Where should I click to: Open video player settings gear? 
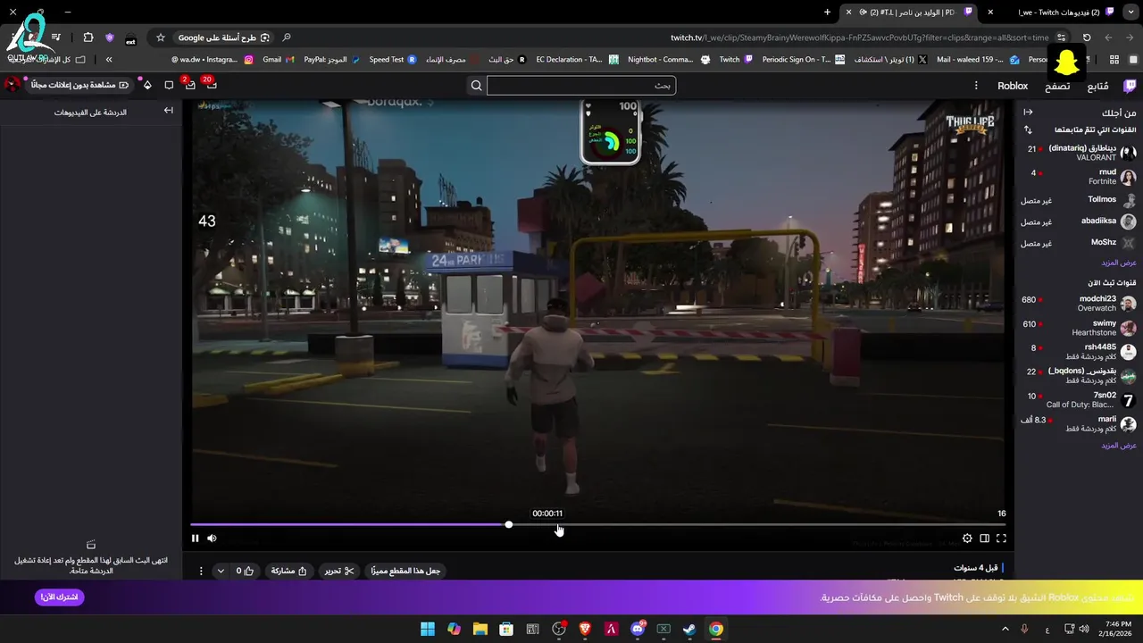click(967, 539)
